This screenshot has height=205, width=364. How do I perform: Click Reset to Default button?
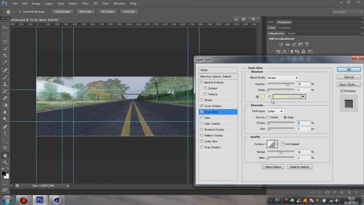[x=300, y=167]
